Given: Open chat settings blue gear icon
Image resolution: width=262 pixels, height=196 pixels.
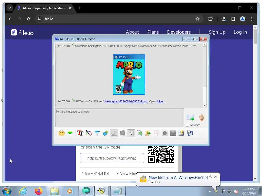Looking at the screenshot, I should (105, 133).
